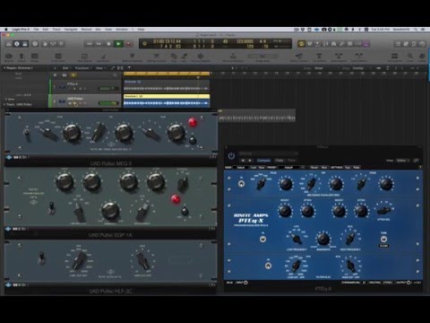Open View Editor dropdown in PTEq-X window
Viewport: 430px width, 323px height.
[x=402, y=161]
